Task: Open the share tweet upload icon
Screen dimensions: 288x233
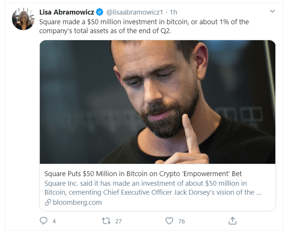Action: (x=233, y=221)
